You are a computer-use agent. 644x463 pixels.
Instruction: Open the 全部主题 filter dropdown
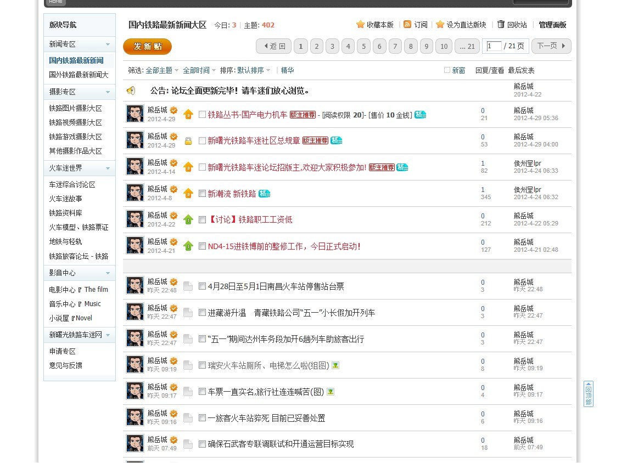[162, 70]
